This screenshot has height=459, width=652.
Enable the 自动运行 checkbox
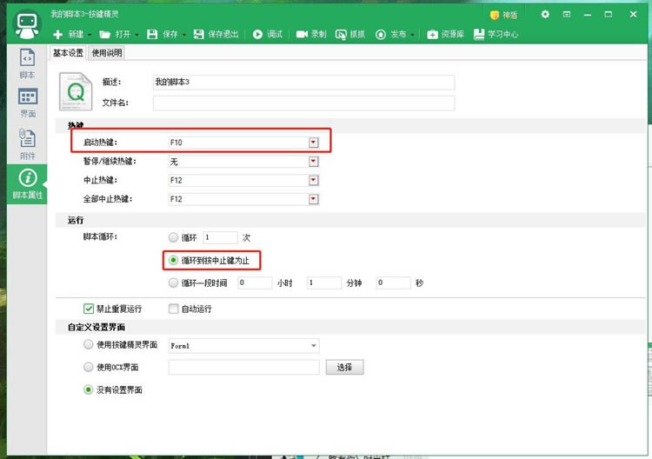coord(174,309)
